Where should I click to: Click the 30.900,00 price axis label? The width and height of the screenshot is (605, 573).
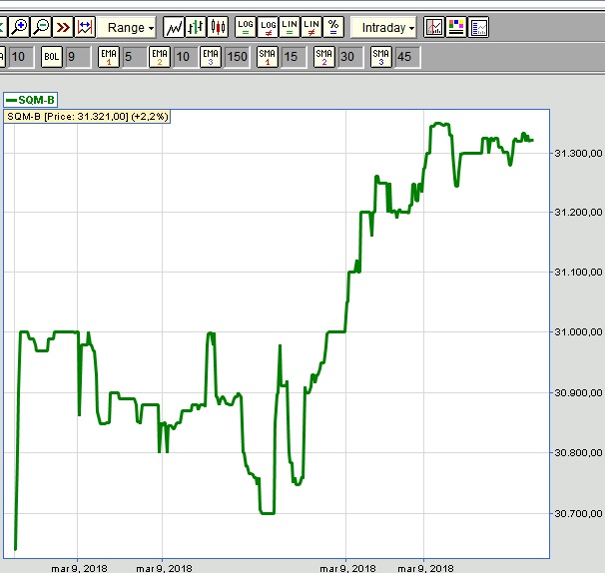(578, 392)
